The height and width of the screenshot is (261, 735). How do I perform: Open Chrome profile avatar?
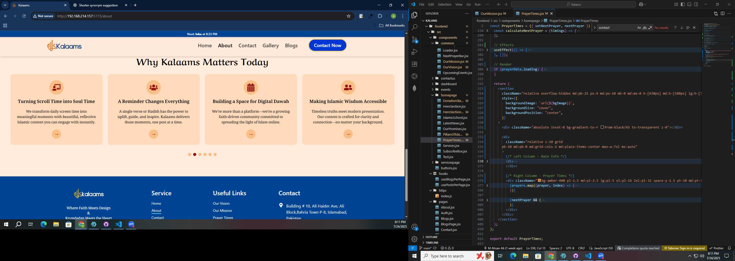tap(393, 16)
